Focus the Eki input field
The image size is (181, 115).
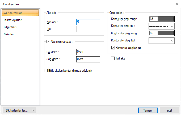click(88, 29)
